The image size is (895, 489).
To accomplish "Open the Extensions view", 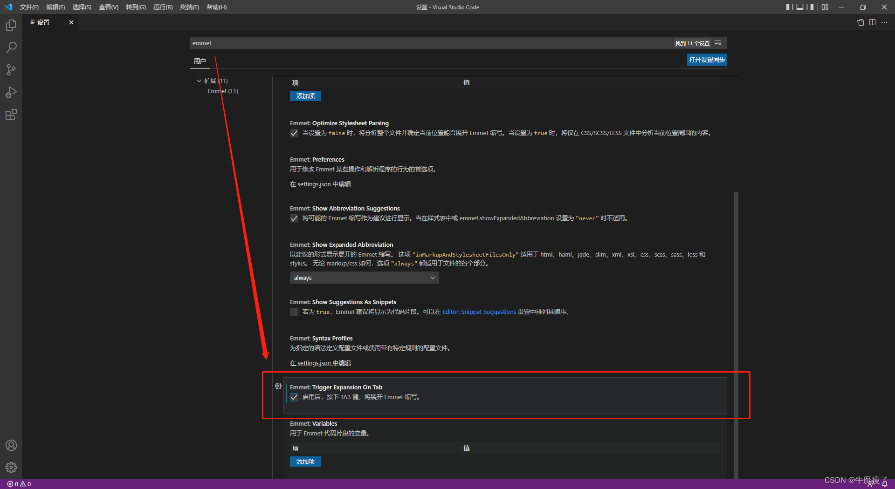I will [x=11, y=115].
